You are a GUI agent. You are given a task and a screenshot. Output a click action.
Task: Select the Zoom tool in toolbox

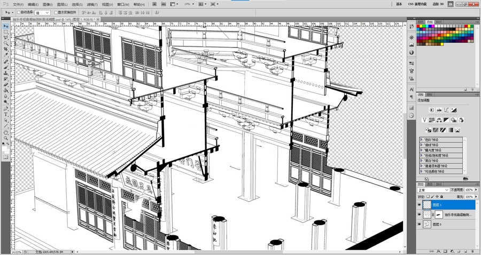[x=6, y=139]
